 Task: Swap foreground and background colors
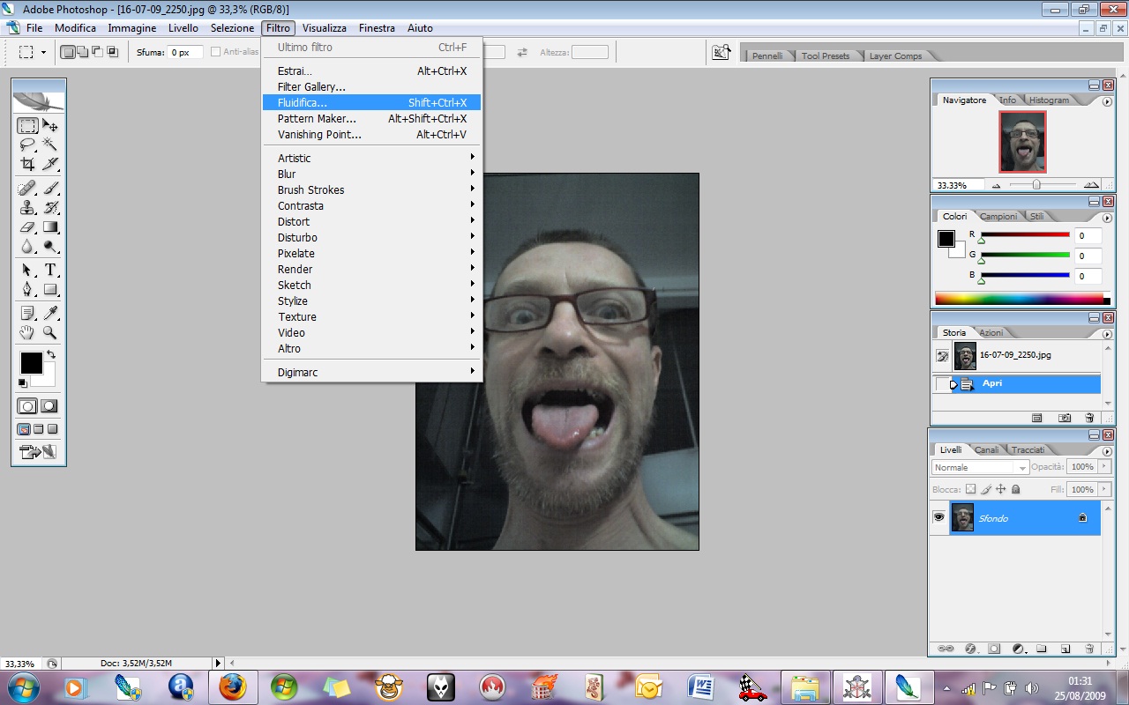pos(50,354)
